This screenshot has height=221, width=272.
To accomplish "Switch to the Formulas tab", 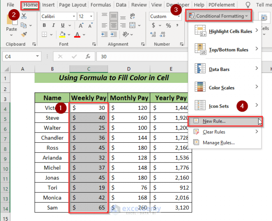I will pos(101,5).
